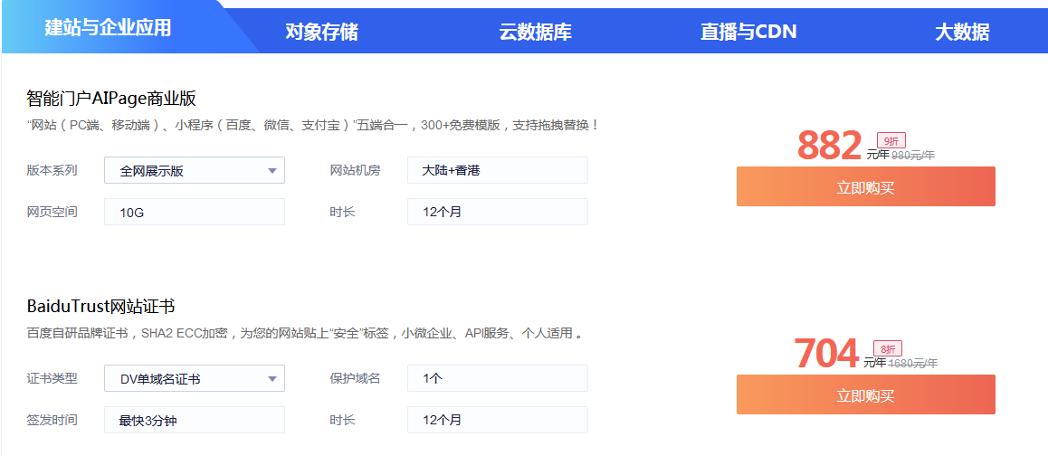Click the AIPage 时长 12个月 field
1048x456 pixels.
(x=498, y=212)
